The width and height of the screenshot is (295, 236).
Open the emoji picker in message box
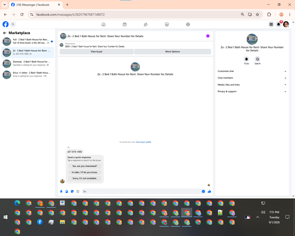click(204, 191)
